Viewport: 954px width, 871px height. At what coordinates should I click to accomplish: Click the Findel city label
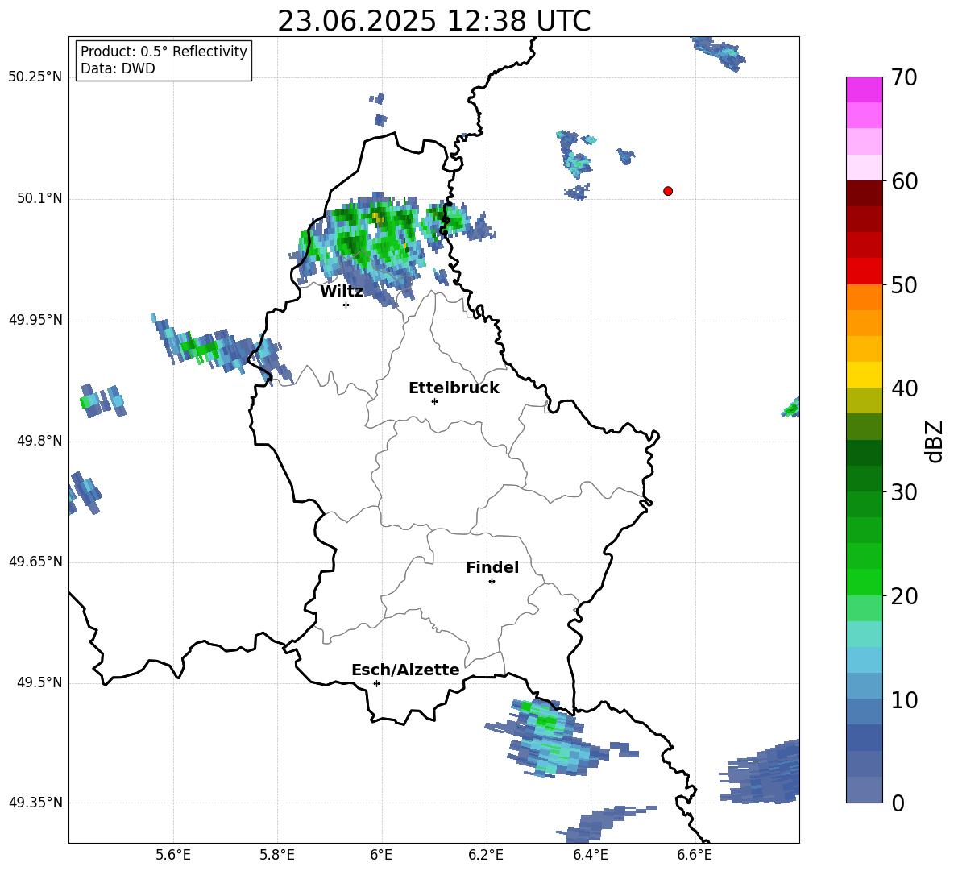click(x=492, y=567)
